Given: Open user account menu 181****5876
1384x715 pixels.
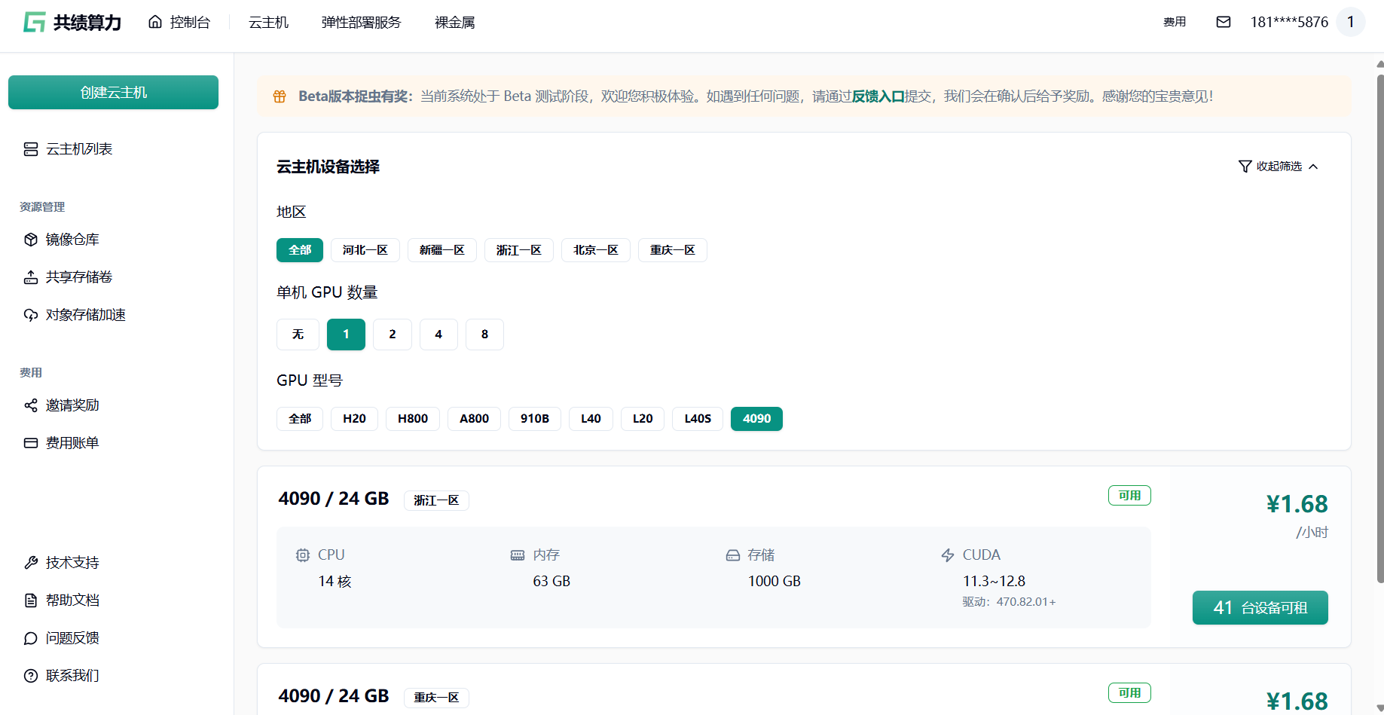Looking at the screenshot, I should [1289, 22].
